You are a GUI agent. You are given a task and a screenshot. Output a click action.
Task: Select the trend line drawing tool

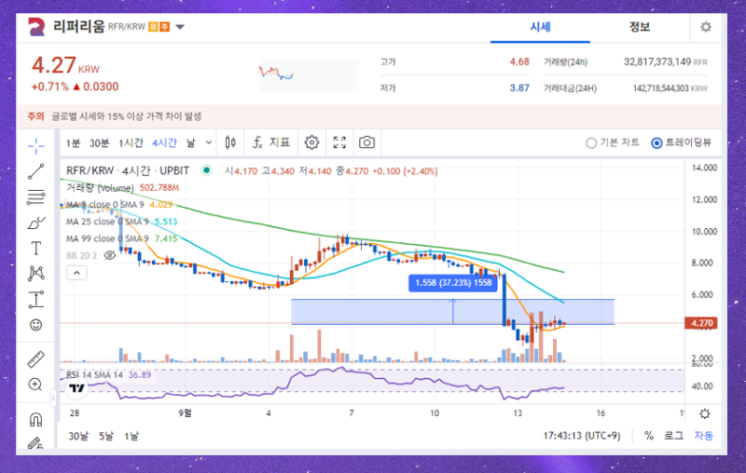coord(35,171)
